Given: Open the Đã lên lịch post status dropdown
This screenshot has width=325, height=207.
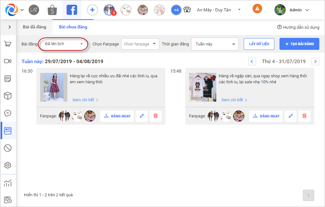Looking at the screenshot, I should [64, 44].
